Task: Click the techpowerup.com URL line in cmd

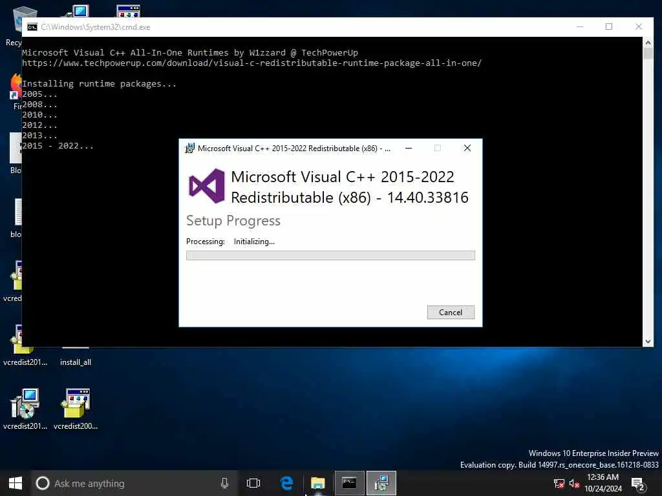Action: 251,63
